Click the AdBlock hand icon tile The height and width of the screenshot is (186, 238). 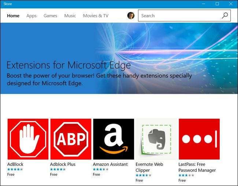point(28,139)
